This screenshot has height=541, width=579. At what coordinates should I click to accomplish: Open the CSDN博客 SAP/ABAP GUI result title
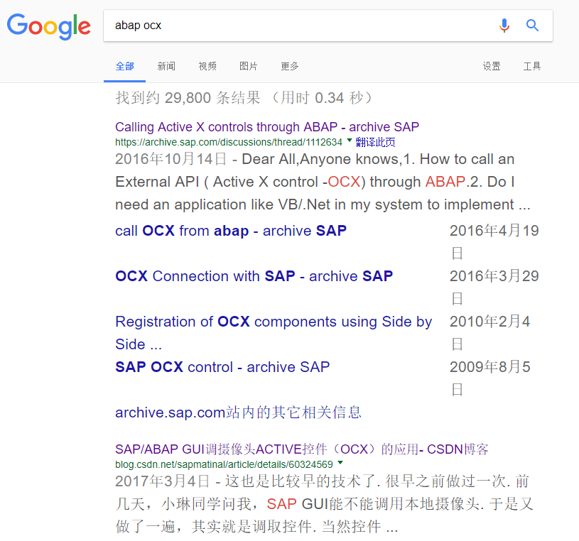point(302,449)
